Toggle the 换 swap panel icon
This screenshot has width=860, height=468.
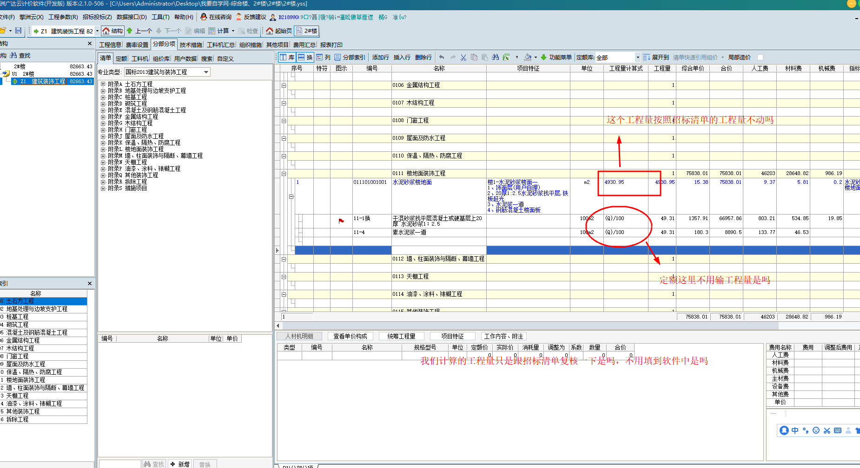301,58
